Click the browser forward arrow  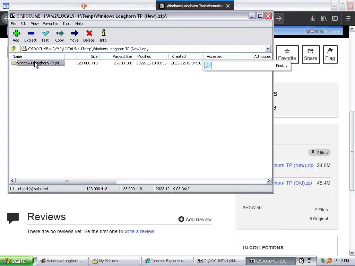pos(279,18)
